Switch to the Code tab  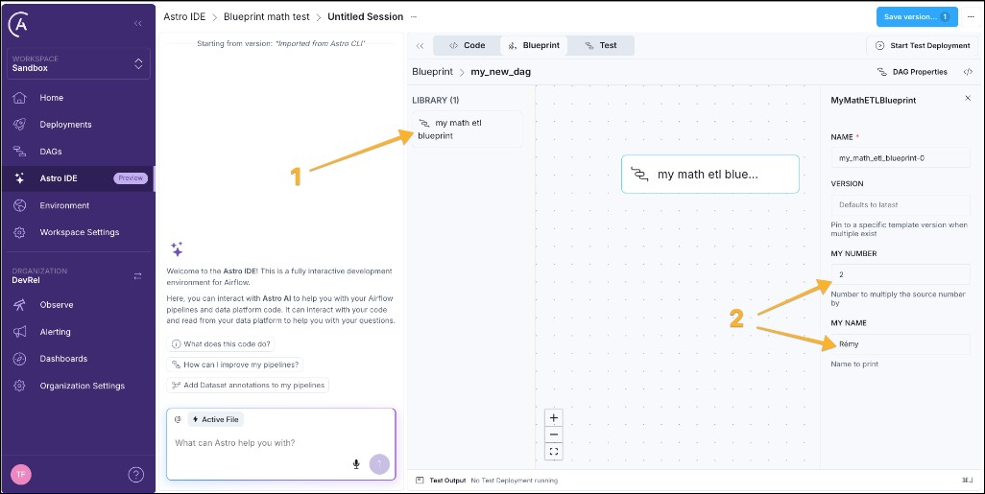[x=467, y=45]
